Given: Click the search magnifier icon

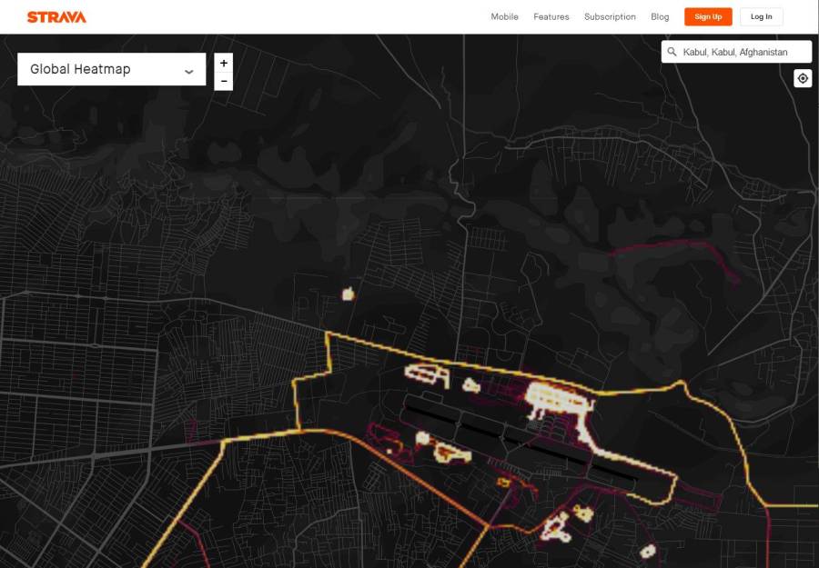Looking at the screenshot, I should (x=672, y=52).
